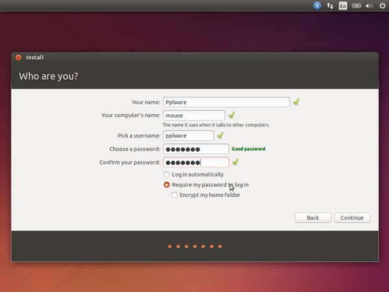Click the Confirm your password: label
The width and height of the screenshot is (389, 292).
pyautogui.click(x=130, y=162)
